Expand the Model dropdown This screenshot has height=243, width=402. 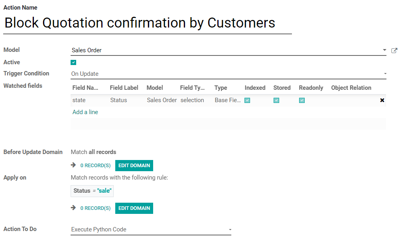[384, 50]
